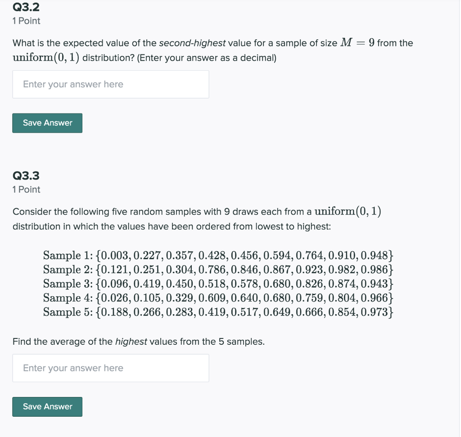Click the Sample 2 data row
This screenshot has width=461, height=437.
click(217, 270)
